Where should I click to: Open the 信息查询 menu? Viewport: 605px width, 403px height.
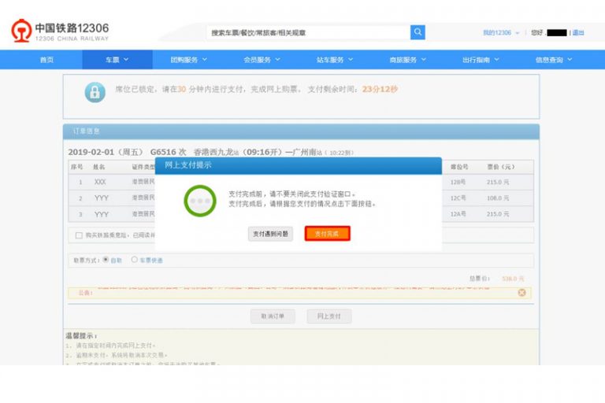pyautogui.click(x=554, y=60)
